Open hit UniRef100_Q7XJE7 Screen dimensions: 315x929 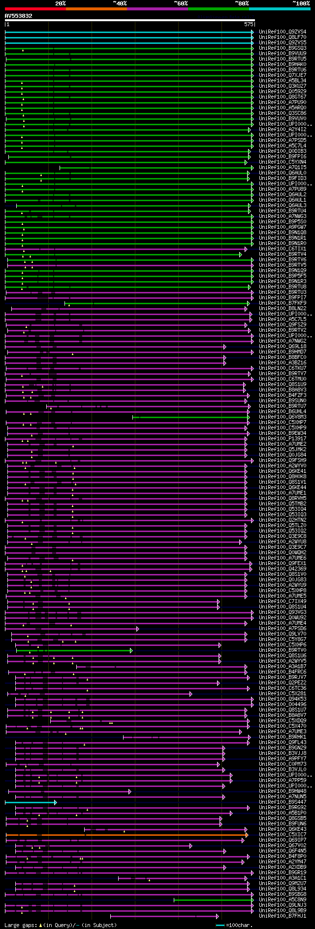[283, 75]
